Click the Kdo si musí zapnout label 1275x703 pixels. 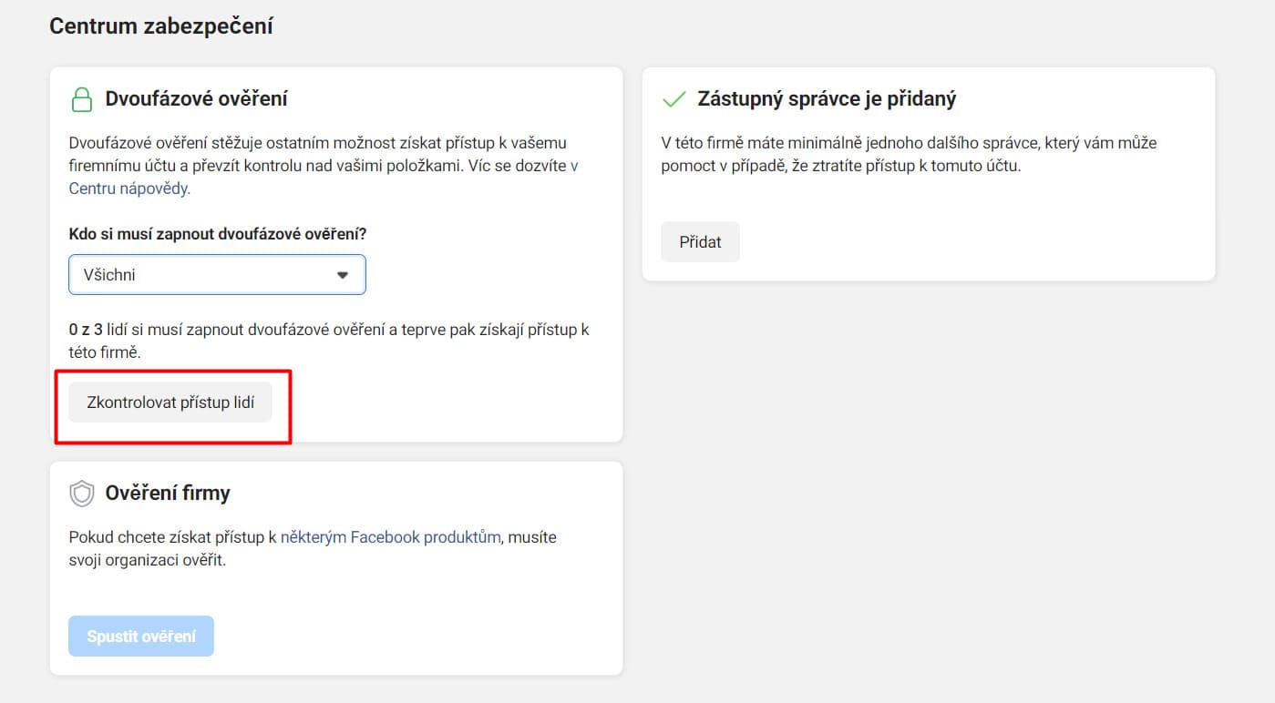218,234
